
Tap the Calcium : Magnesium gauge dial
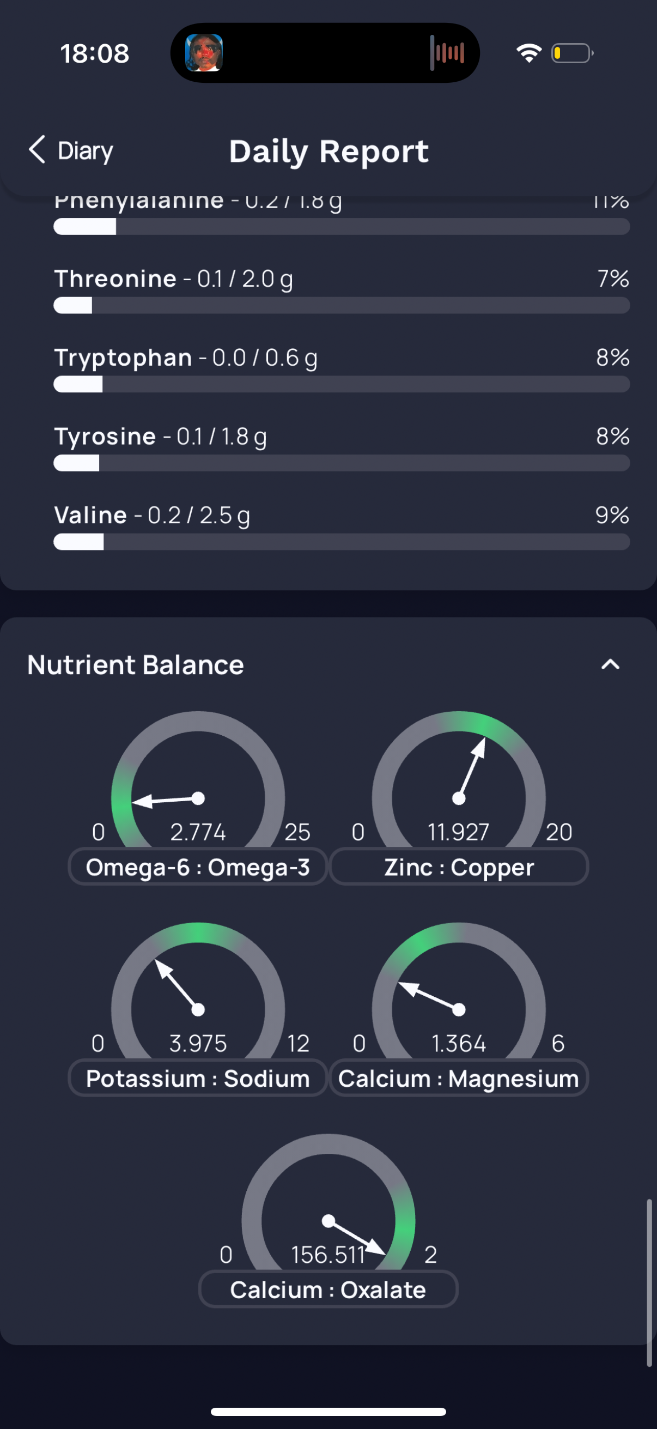pos(459,991)
